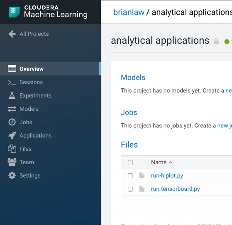232x225 pixels.
Task: Click the Experiments flask icon
Action: click(12, 95)
